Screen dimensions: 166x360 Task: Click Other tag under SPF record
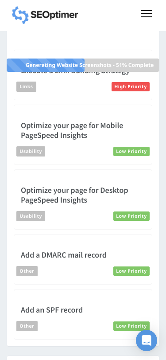pyautogui.click(x=27, y=326)
